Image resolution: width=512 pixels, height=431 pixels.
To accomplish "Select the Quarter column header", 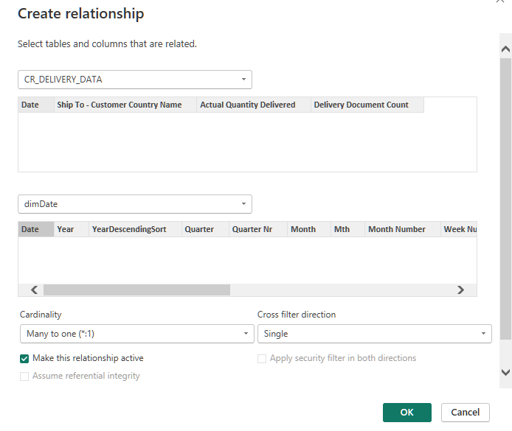I will [x=205, y=229].
